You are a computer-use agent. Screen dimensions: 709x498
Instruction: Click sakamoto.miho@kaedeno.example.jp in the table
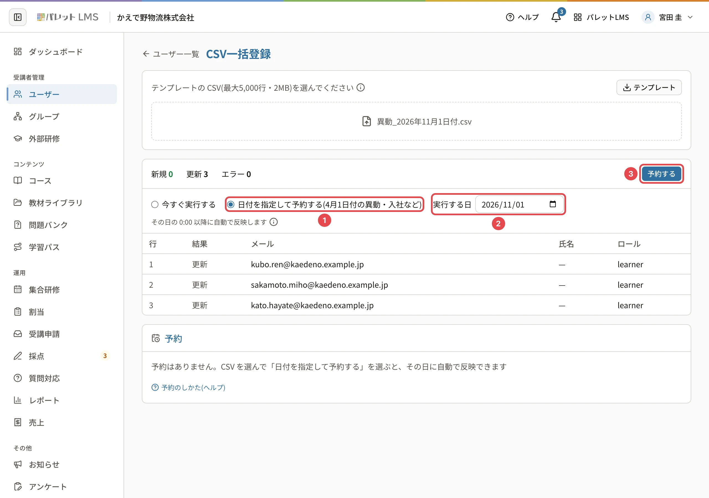(319, 285)
